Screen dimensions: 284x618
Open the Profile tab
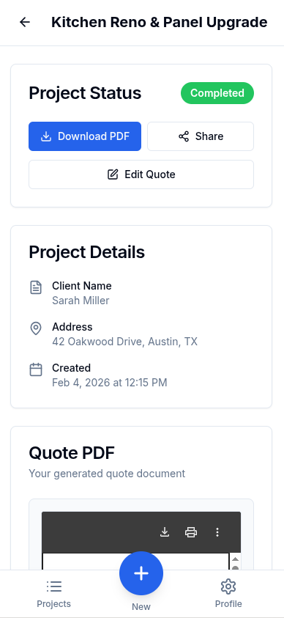(x=228, y=594)
